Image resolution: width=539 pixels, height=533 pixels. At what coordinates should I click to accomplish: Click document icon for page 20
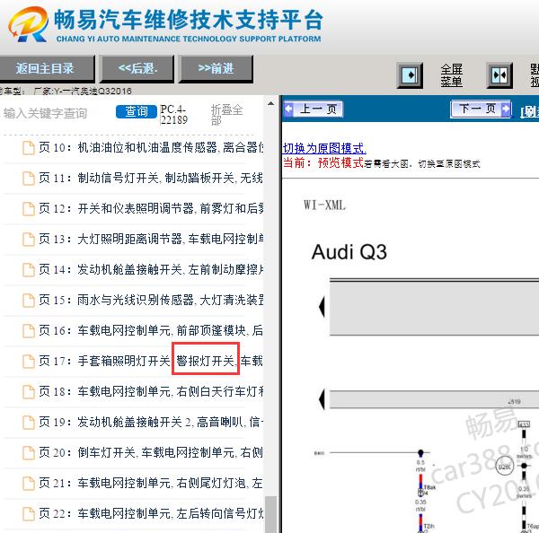click(29, 453)
